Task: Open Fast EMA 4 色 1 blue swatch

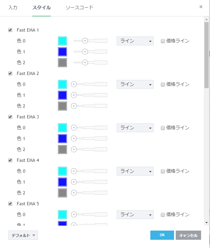Action: tap(62, 182)
